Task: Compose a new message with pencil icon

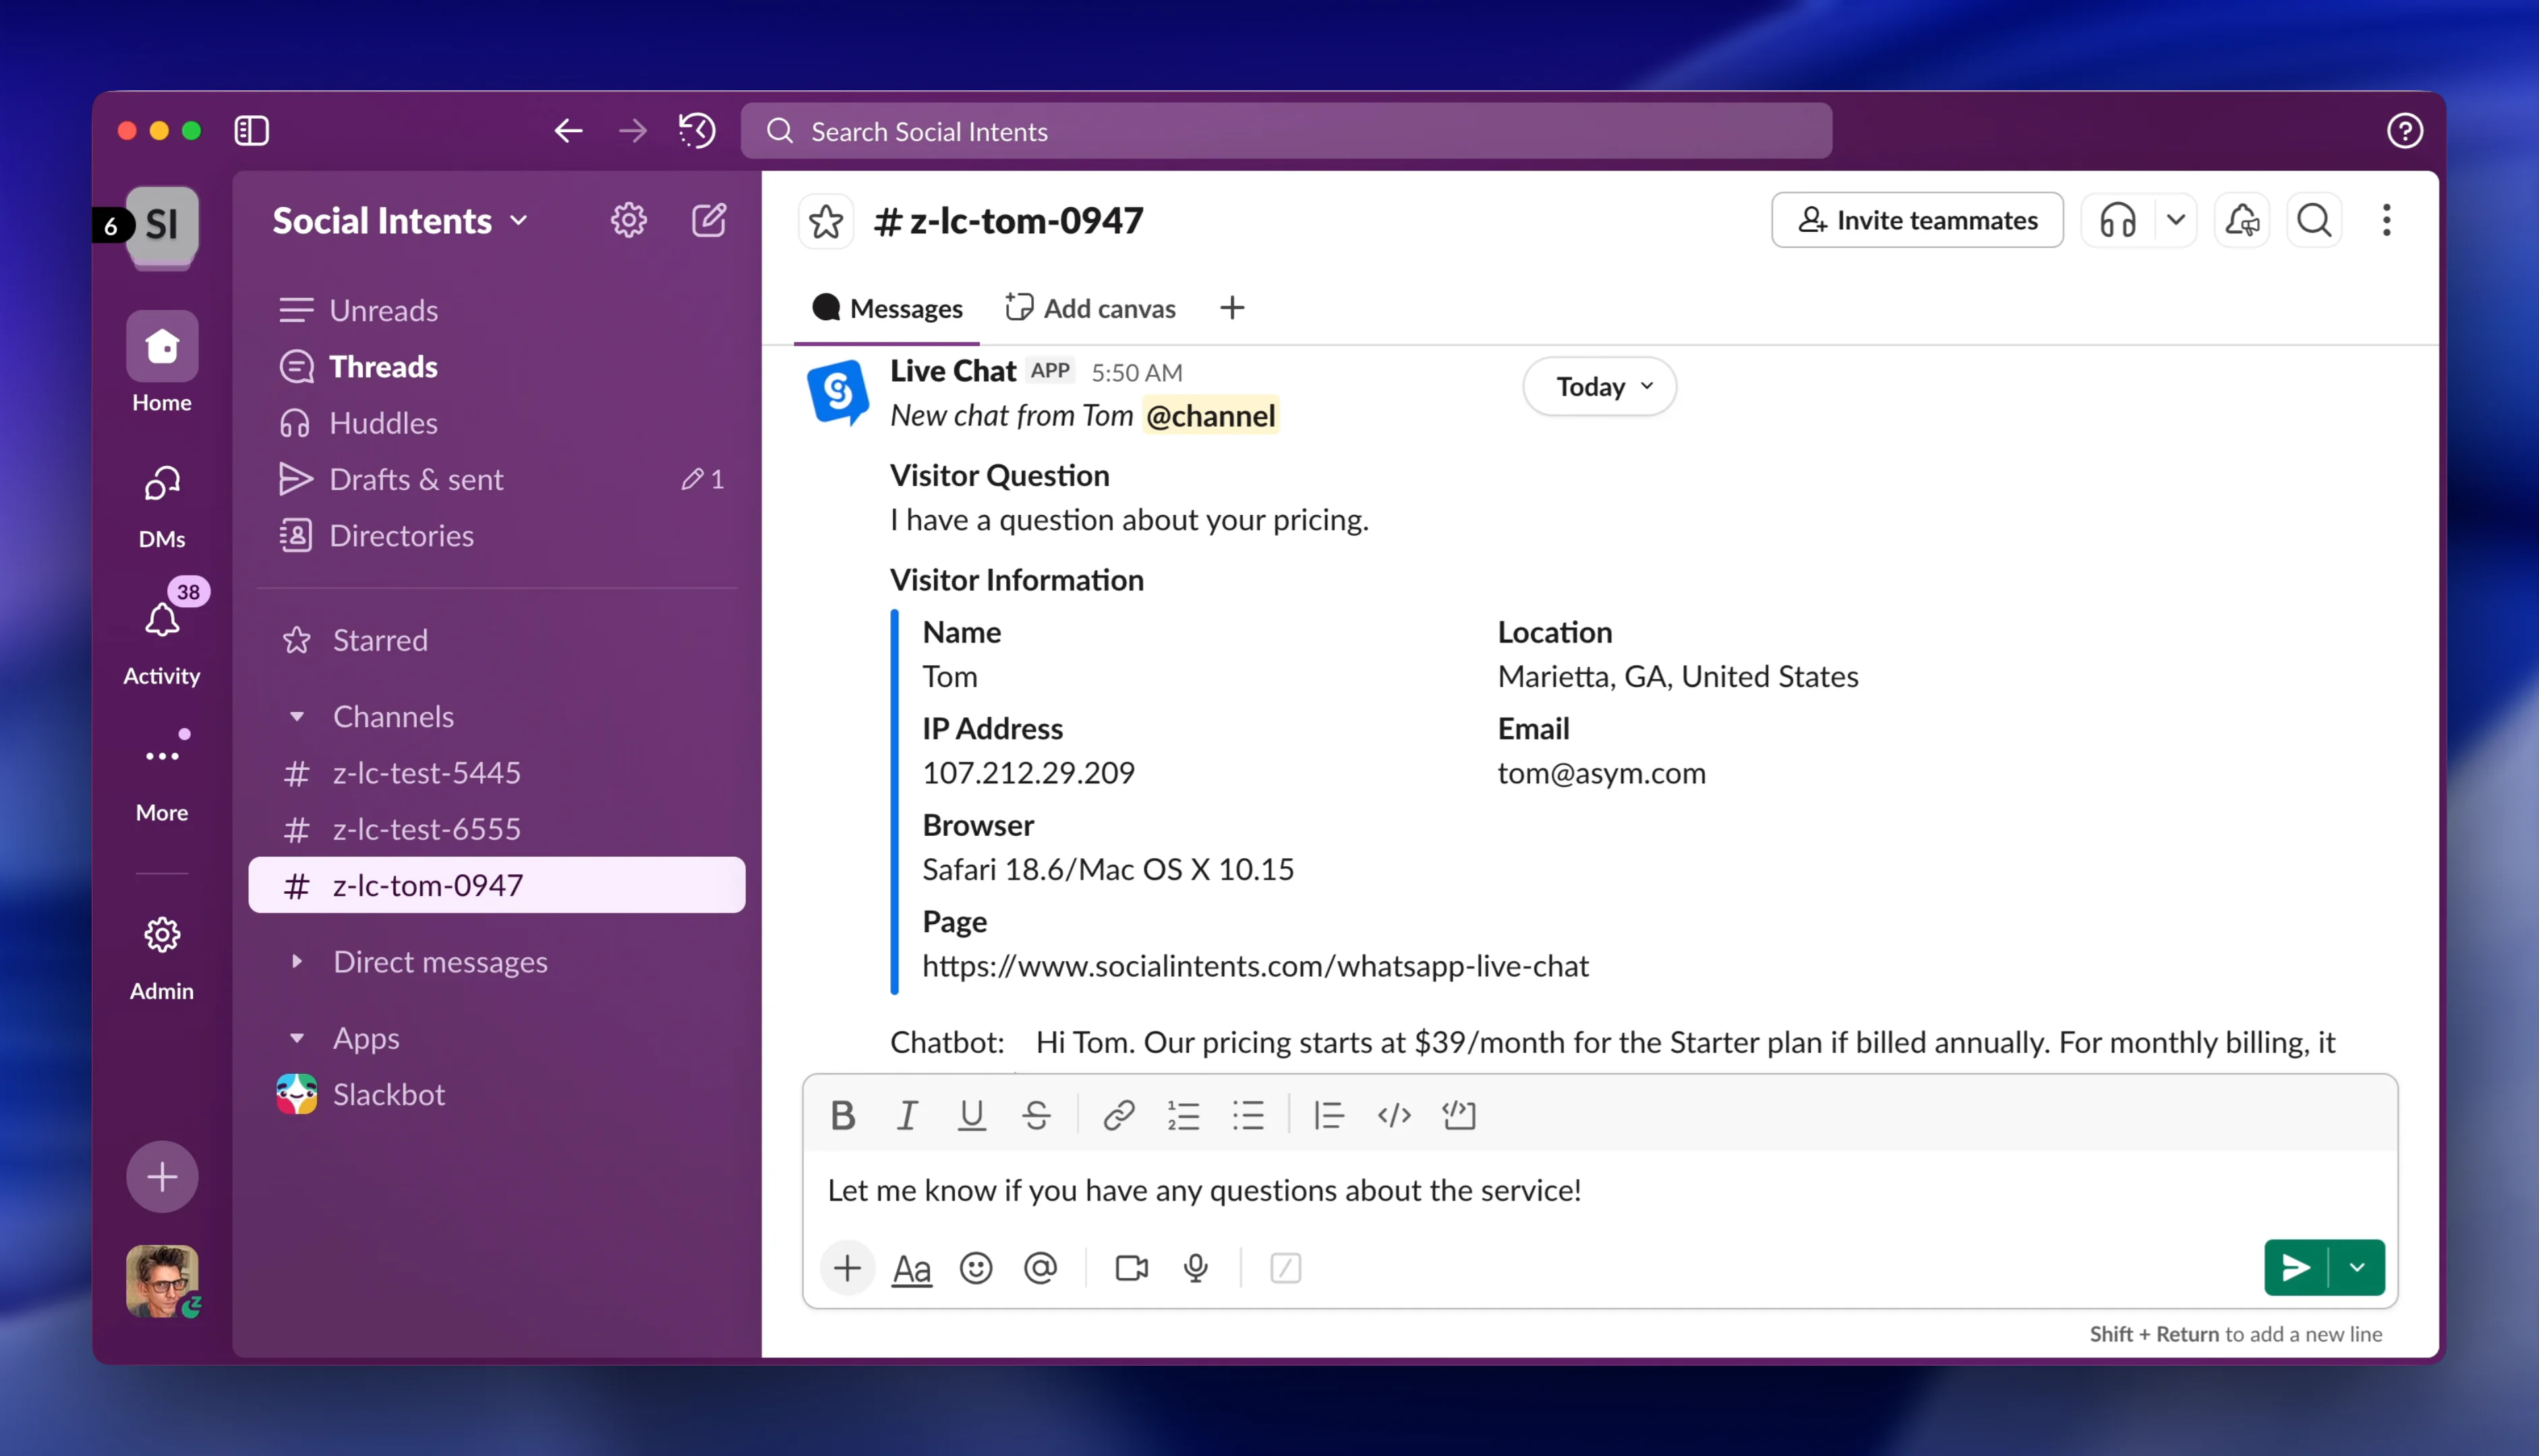Action: tap(708, 220)
